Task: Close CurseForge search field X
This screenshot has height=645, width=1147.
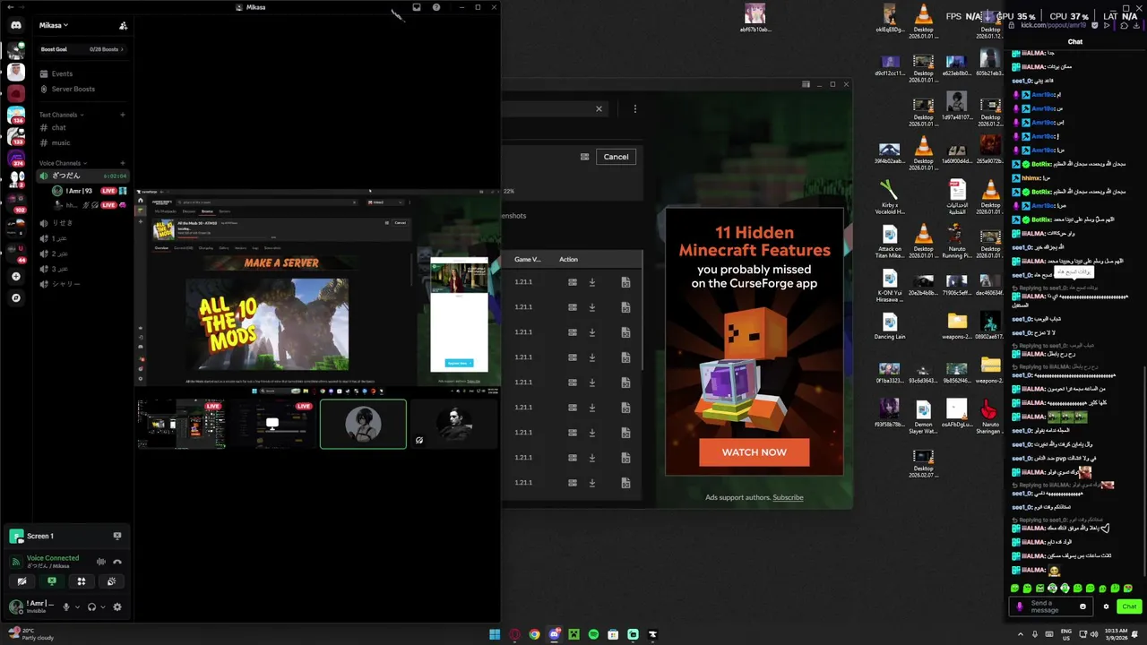Action: click(599, 108)
